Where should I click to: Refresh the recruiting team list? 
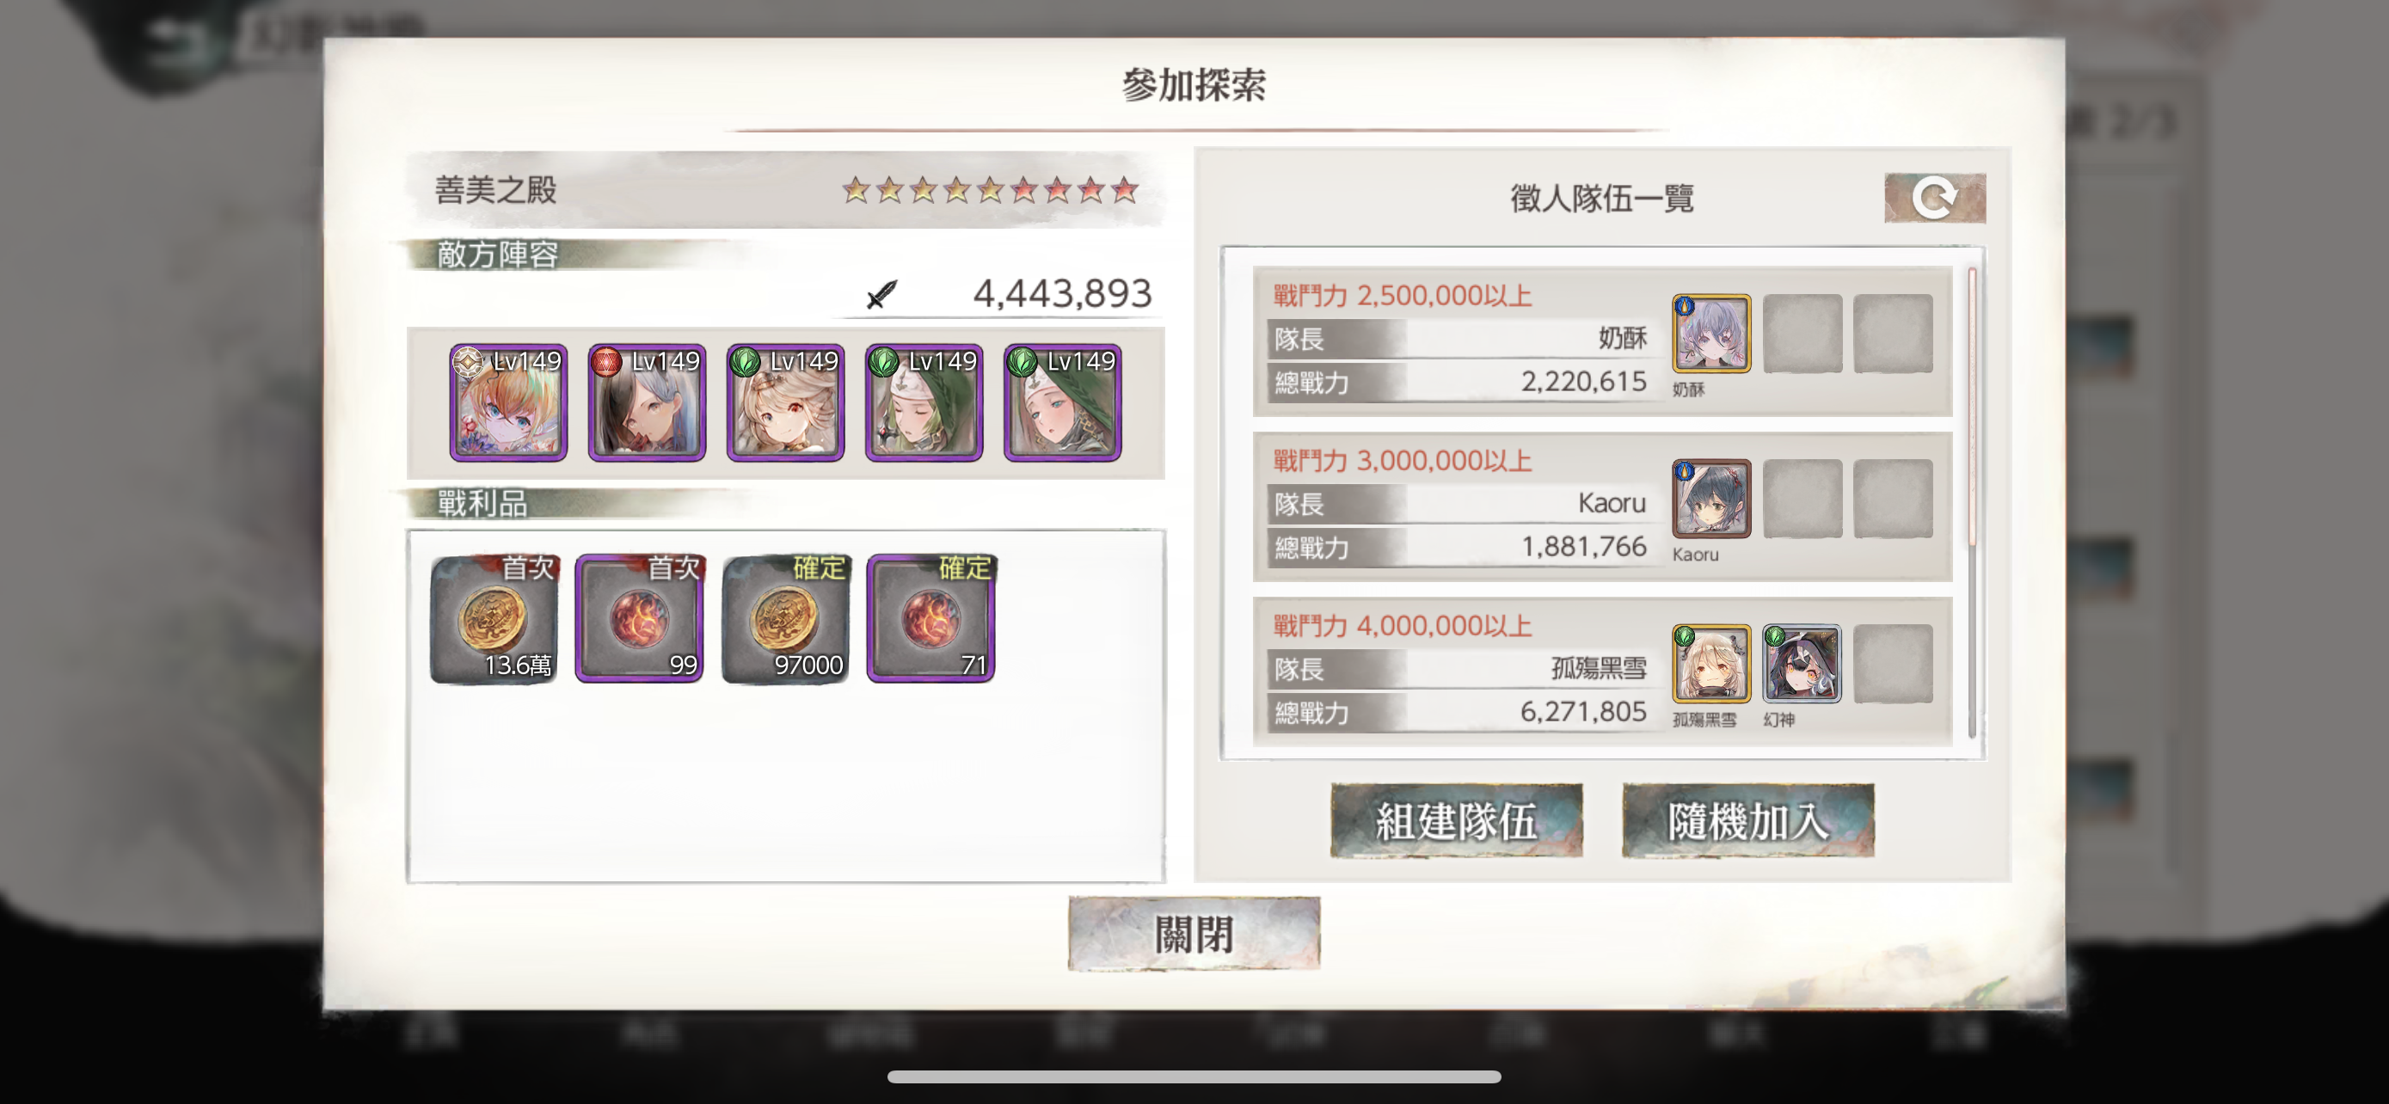1933,198
